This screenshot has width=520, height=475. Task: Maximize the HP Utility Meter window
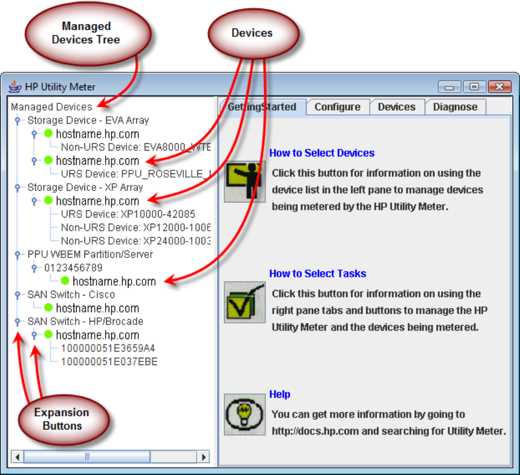pyautogui.click(x=475, y=87)
